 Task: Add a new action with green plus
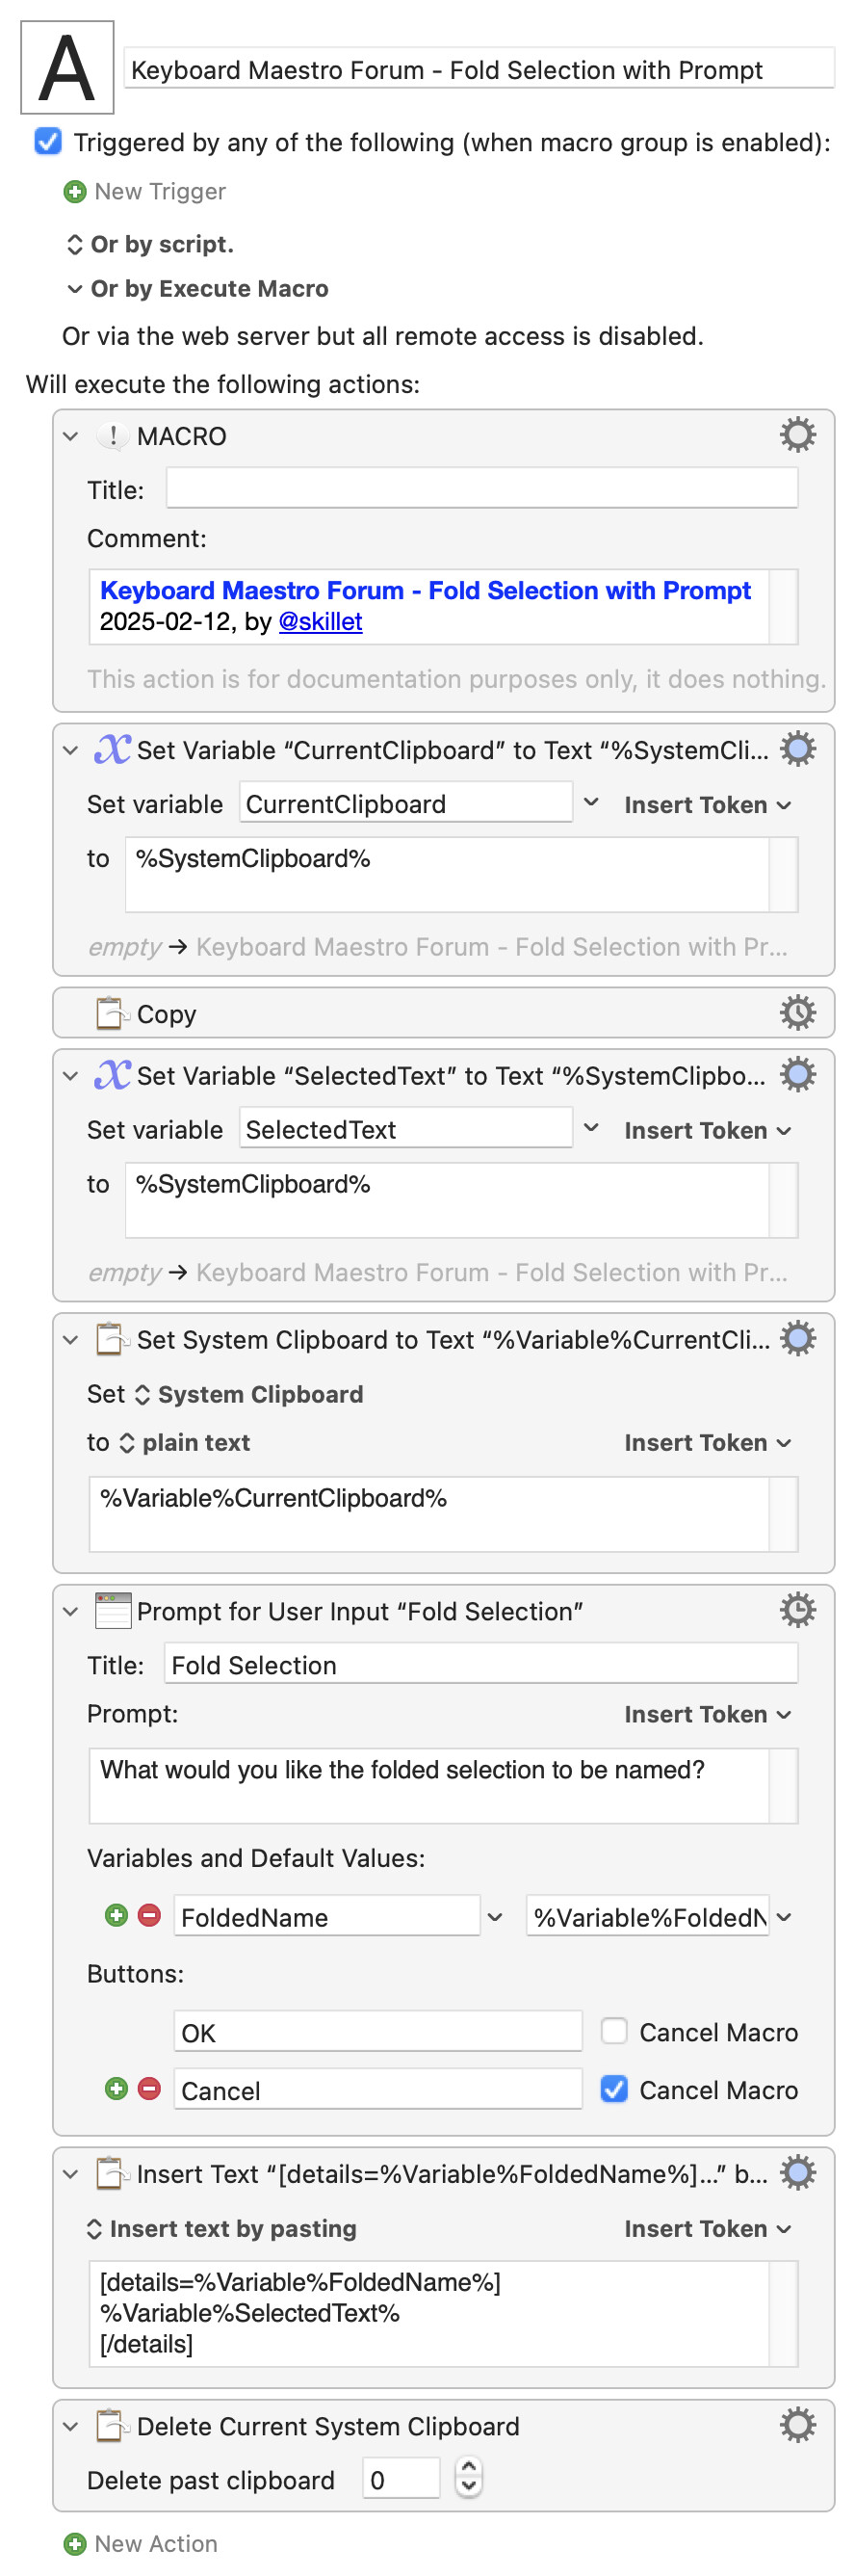coord(75,2543)
